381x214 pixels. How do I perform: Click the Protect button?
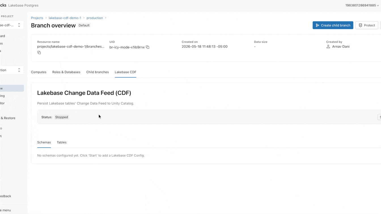pyautogui.click(x=367, y=25)
